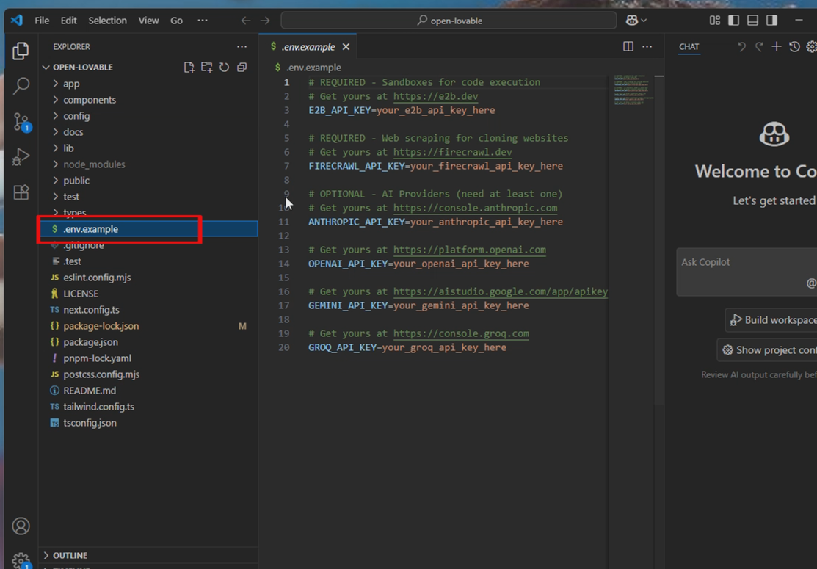Image resolution: width=817 pixels, height=569 pixels.
Task: Switch to the CHAT tab
Action: (689, 46)
